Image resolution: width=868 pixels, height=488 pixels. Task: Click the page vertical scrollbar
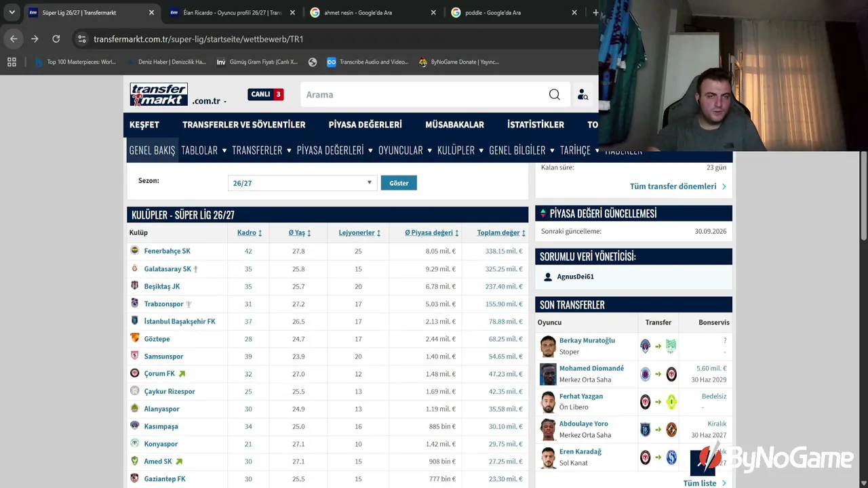pos(864,197)
